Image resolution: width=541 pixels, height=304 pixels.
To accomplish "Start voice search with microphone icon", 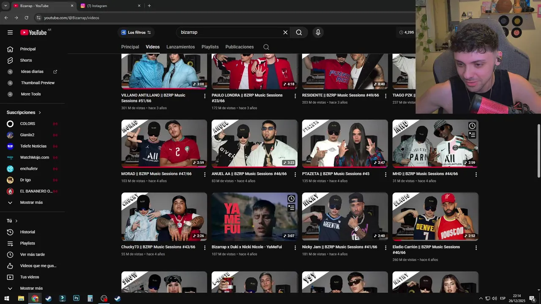I will click(318, 33).
